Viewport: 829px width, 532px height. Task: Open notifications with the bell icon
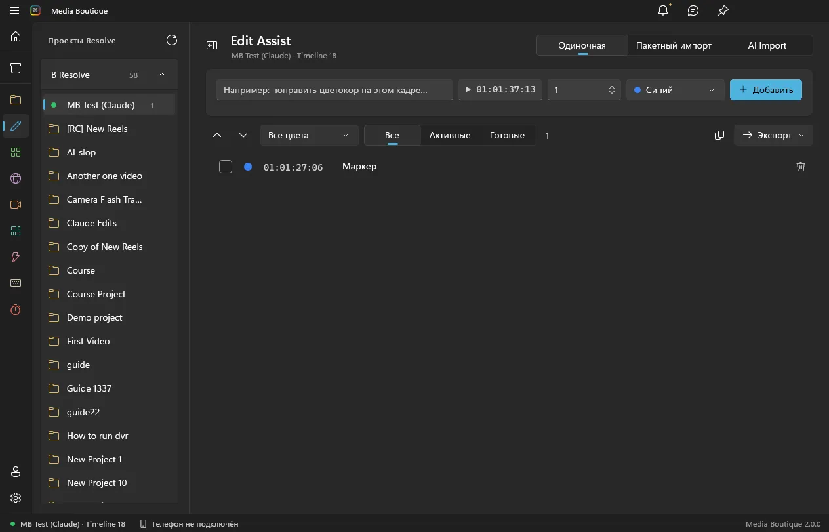664,10
